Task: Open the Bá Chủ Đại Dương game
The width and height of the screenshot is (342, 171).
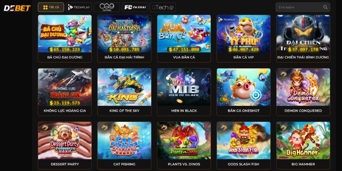Action: [65, 38]
